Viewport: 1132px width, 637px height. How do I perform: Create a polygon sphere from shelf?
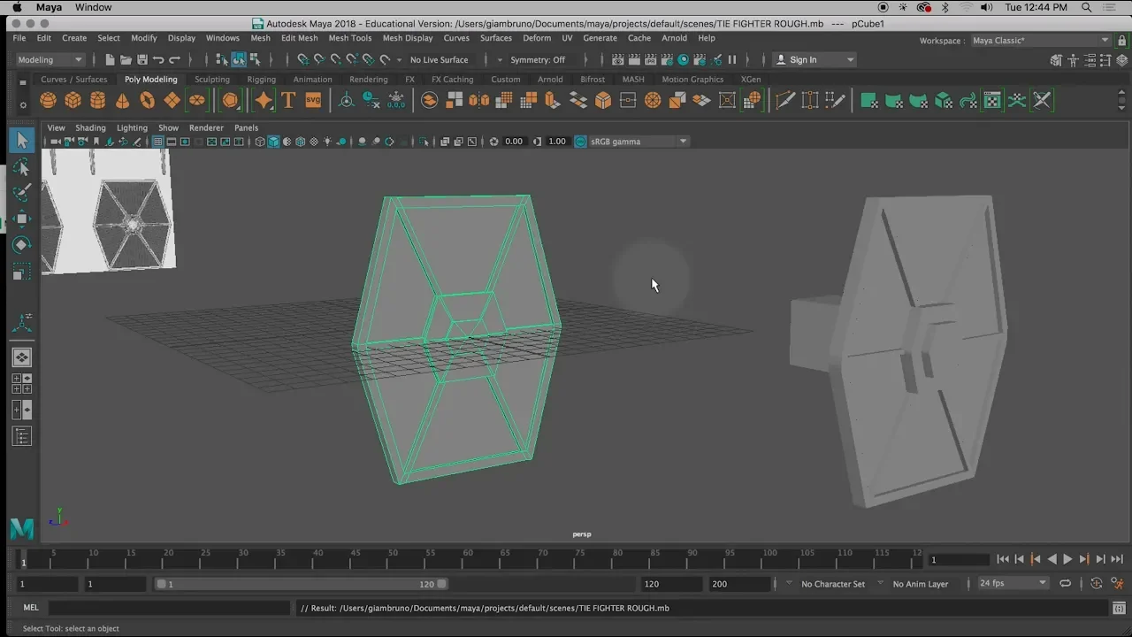click(x=49, y=101)
